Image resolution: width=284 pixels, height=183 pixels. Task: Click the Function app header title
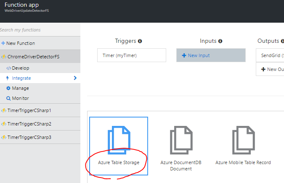21,5
